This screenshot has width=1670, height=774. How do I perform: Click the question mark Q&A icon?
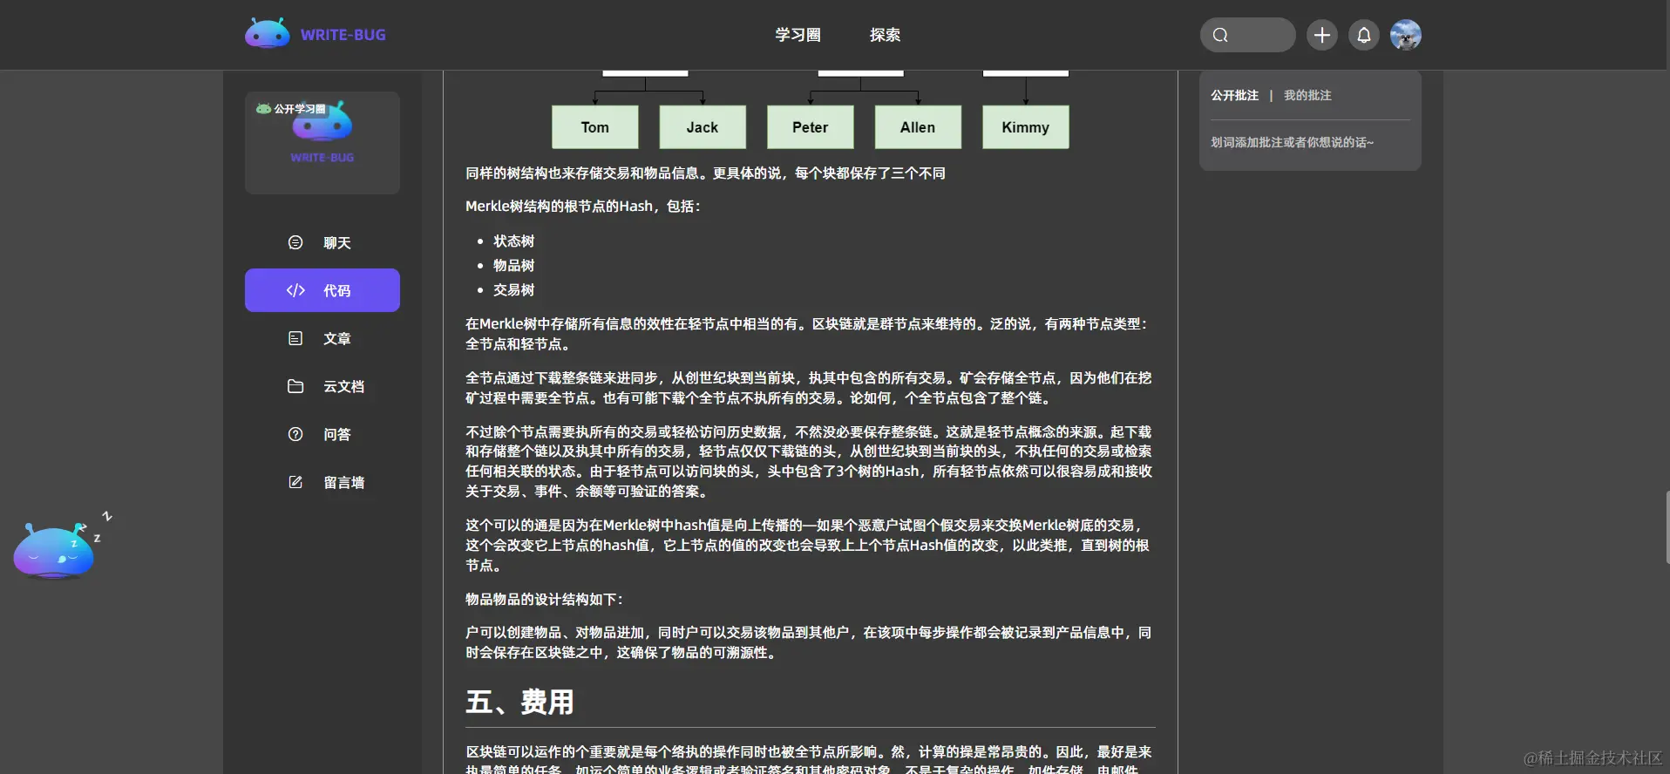click(x=295, y=434)
